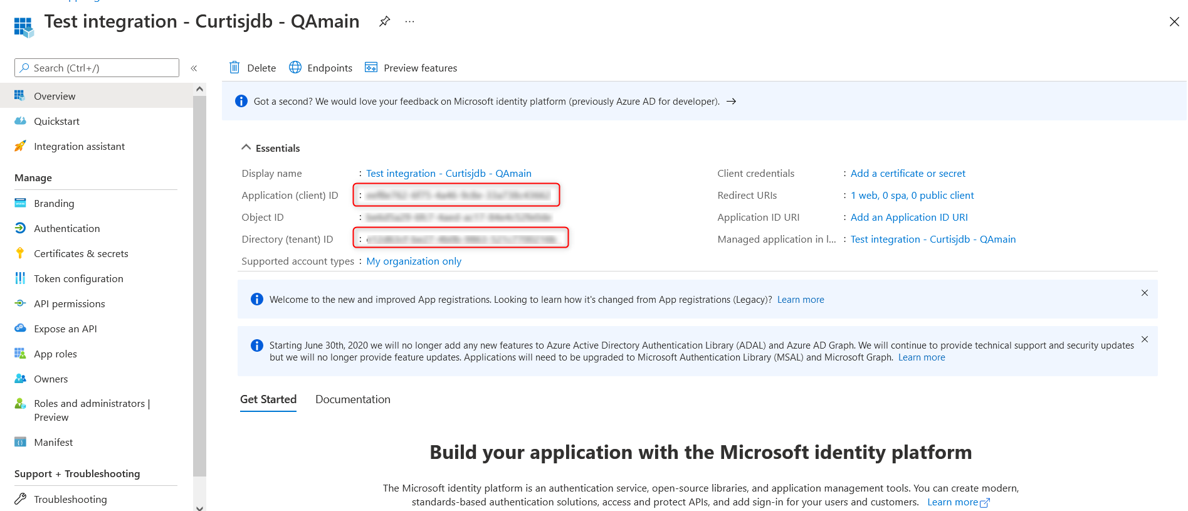Click the Troubleshooting wrench icon
1188x511 pixels.
20,498
